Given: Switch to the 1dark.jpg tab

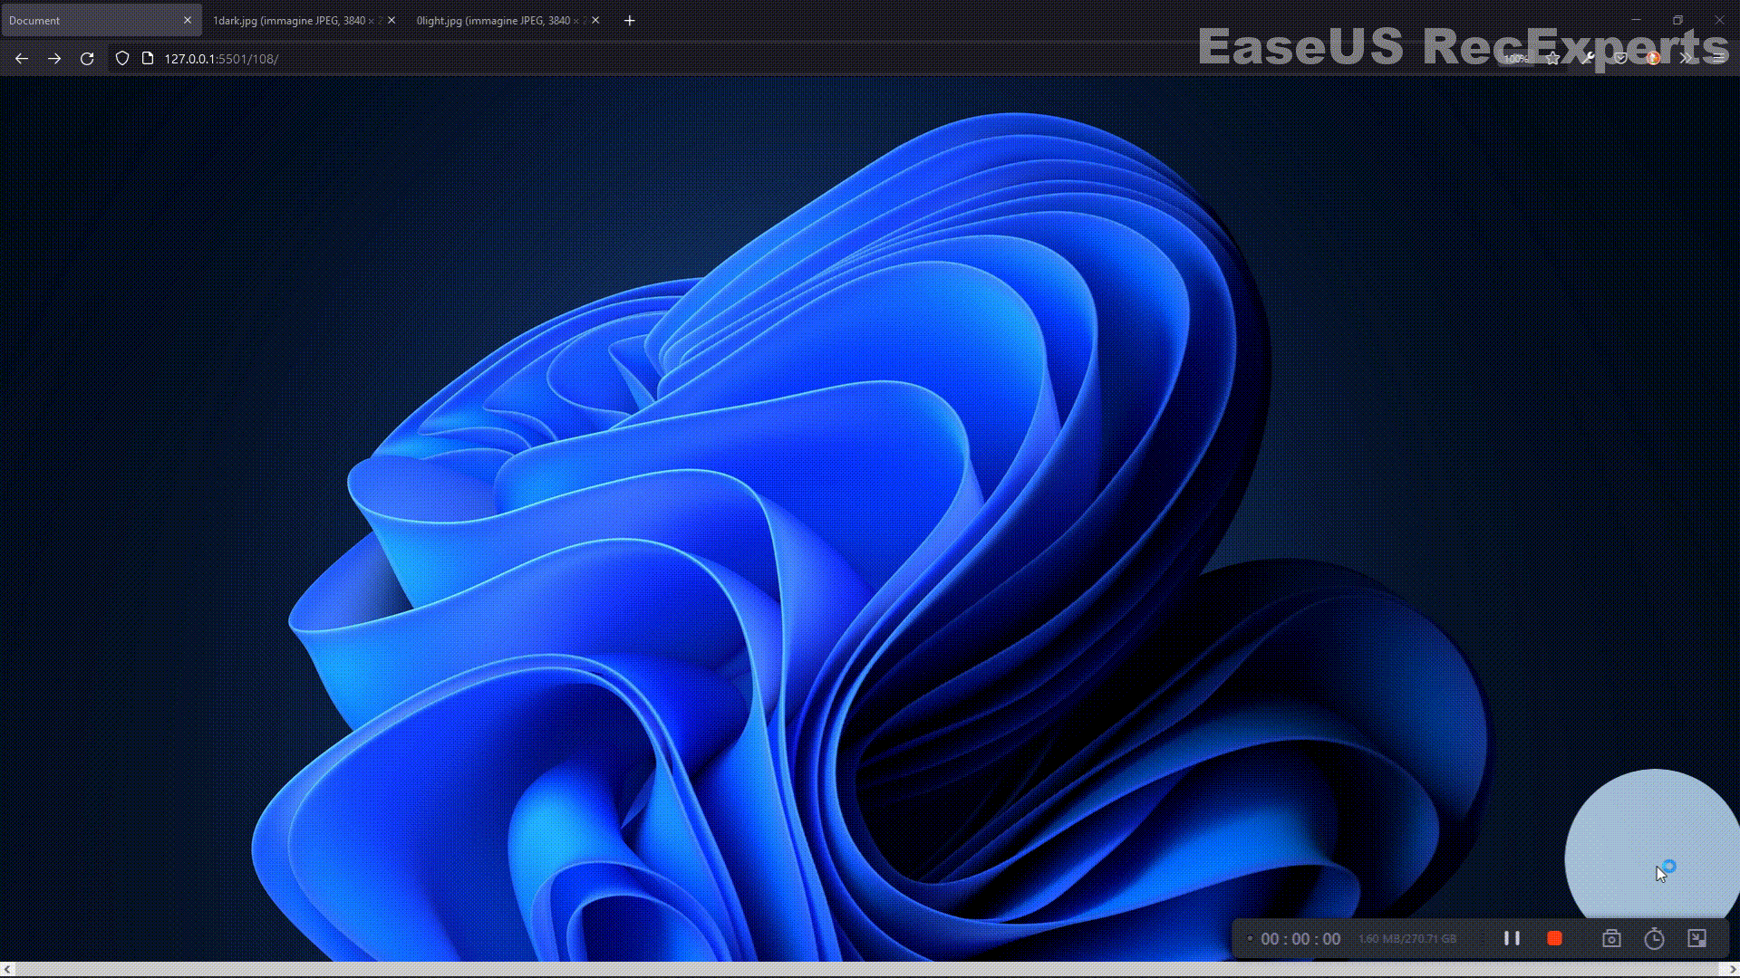Looking at the screenshot, I should point(304,20).
